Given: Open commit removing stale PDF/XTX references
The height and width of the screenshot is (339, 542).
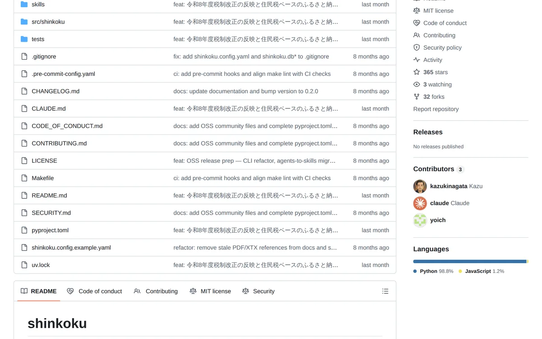Looking at the screenshot, I should pyautogui.click(x=255, y=248).
